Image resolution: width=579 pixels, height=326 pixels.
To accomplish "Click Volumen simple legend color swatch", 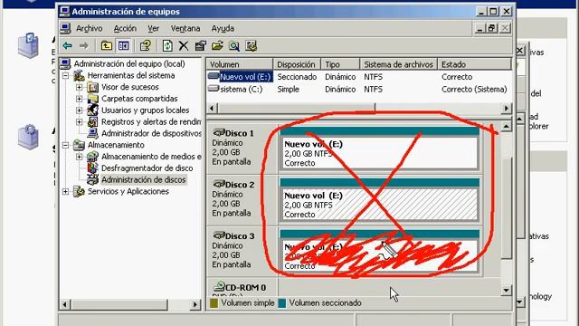I will click(214, 303).
